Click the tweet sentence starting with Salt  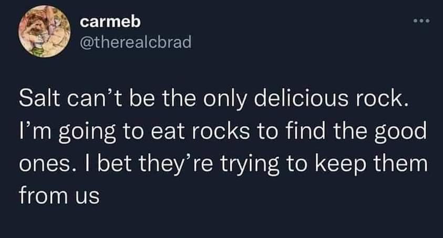[x=214, y=99]
